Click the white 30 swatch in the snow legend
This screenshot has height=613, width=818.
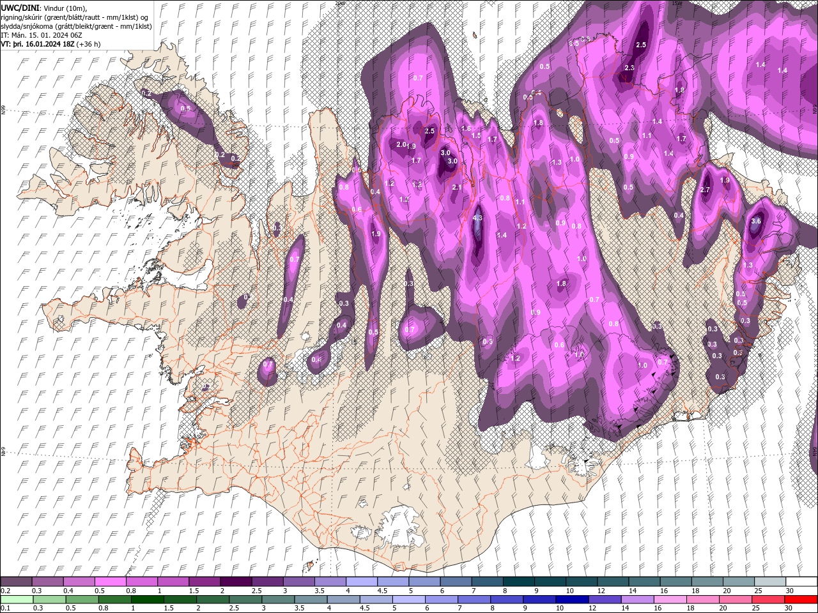[801, 581]
